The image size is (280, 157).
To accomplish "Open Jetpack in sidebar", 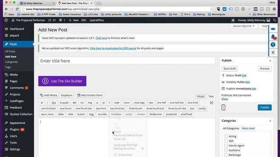I will point(14,35).
